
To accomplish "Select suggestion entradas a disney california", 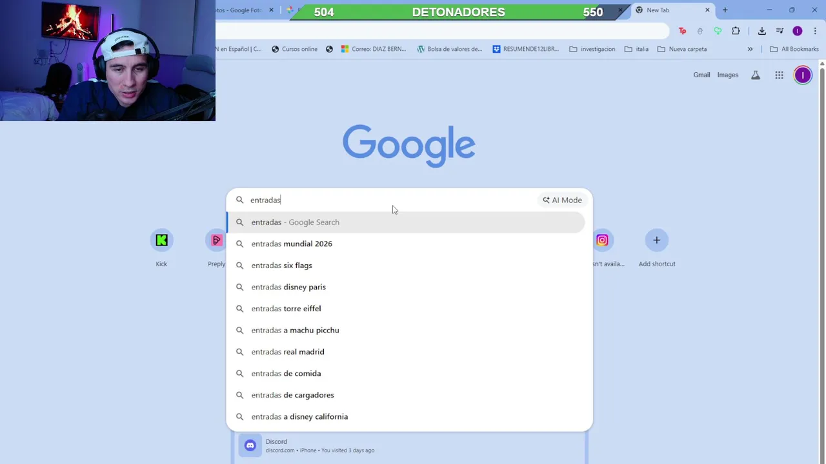I will click(405, 416).
